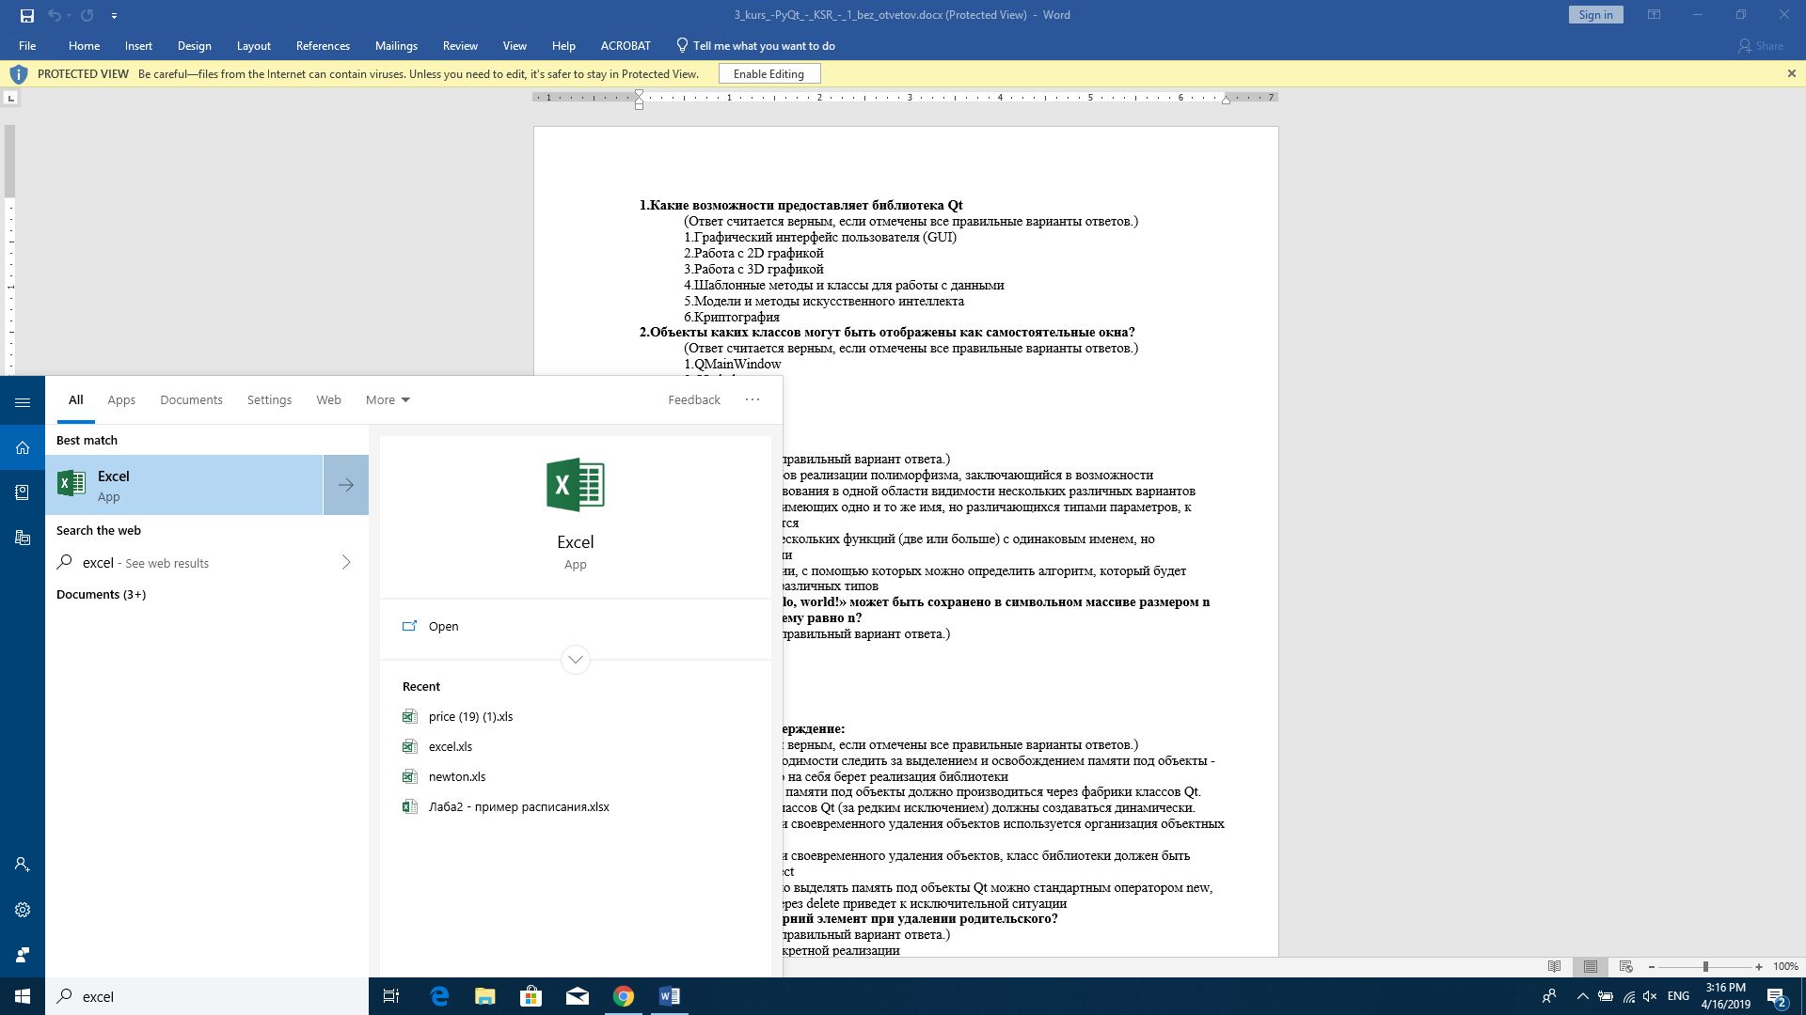Click the taskbar search box containing excel
Viewport: 1806px width, 1015px height.
click(x=207, y=996)
